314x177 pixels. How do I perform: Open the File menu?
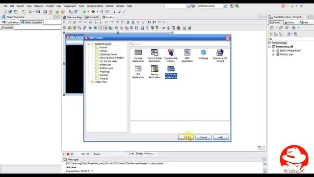[5, 6]
